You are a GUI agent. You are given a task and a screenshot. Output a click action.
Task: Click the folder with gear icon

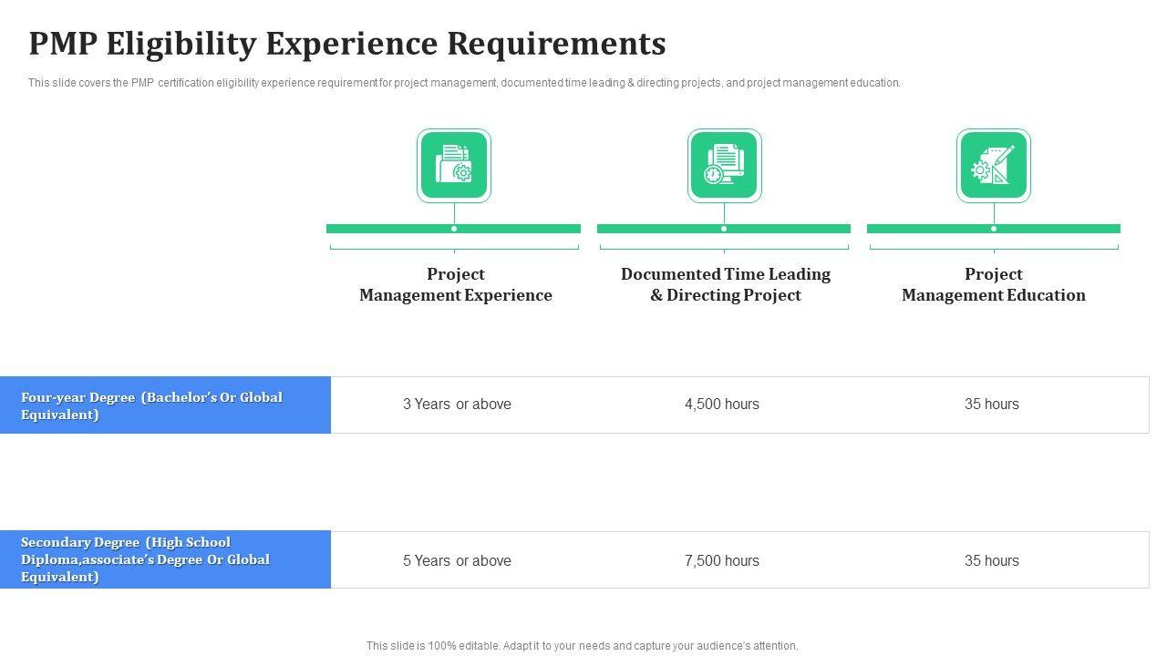[x=454, y=166]
